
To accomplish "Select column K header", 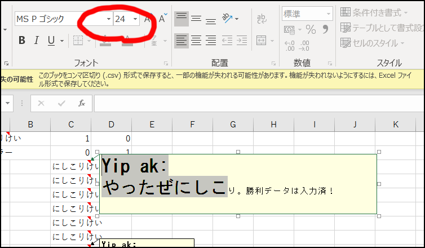I will (396, 125).
